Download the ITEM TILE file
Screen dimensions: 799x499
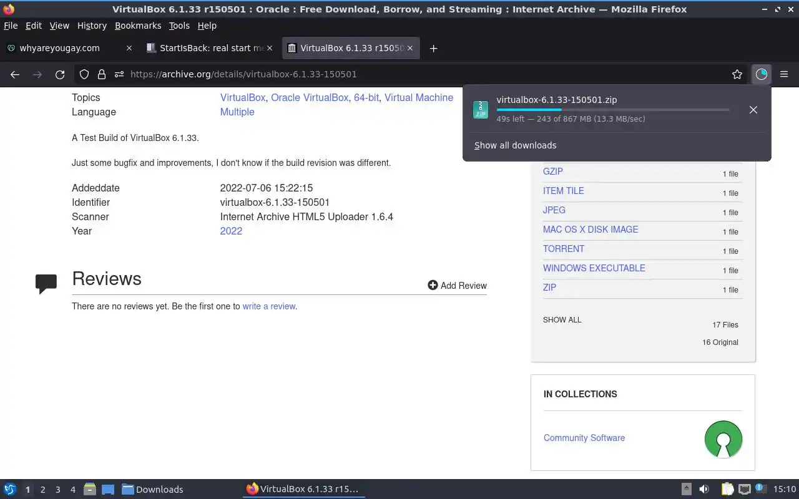click(564, 190)
